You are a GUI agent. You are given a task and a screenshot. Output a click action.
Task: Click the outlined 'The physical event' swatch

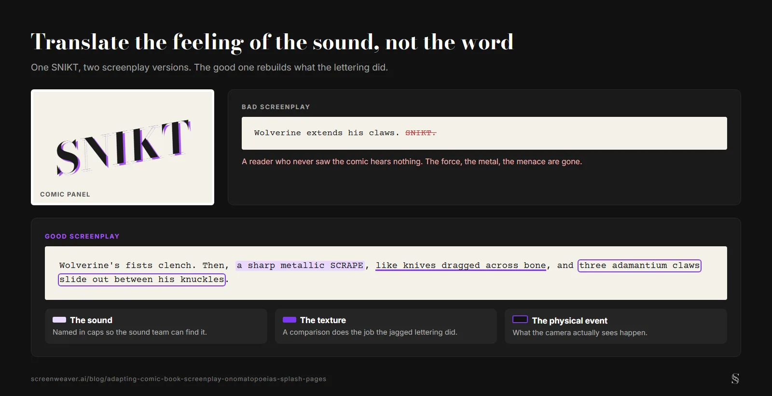click(520, 319)
